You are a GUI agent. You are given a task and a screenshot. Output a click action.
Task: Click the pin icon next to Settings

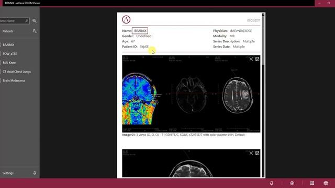tap(35, 173)
